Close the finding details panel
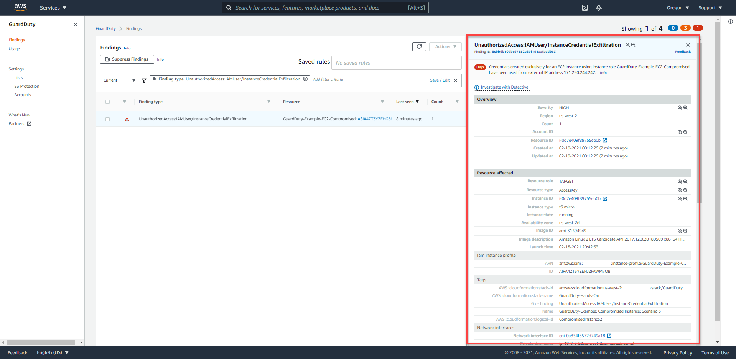The image size is (736, 359). [x=688, y=45]
